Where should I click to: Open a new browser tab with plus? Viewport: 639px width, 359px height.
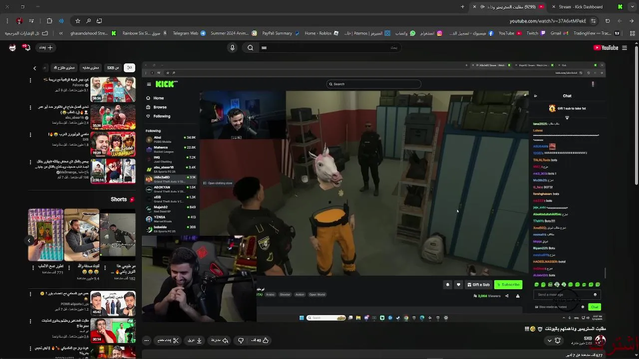tap(462, 7)
